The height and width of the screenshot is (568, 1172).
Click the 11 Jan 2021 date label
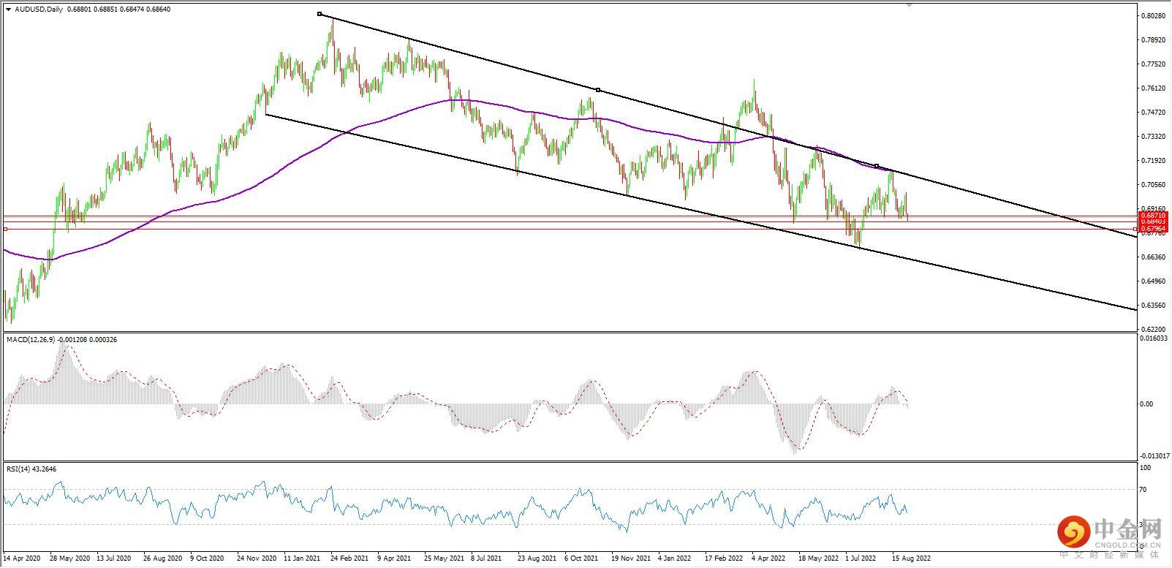tap(302, 557)
